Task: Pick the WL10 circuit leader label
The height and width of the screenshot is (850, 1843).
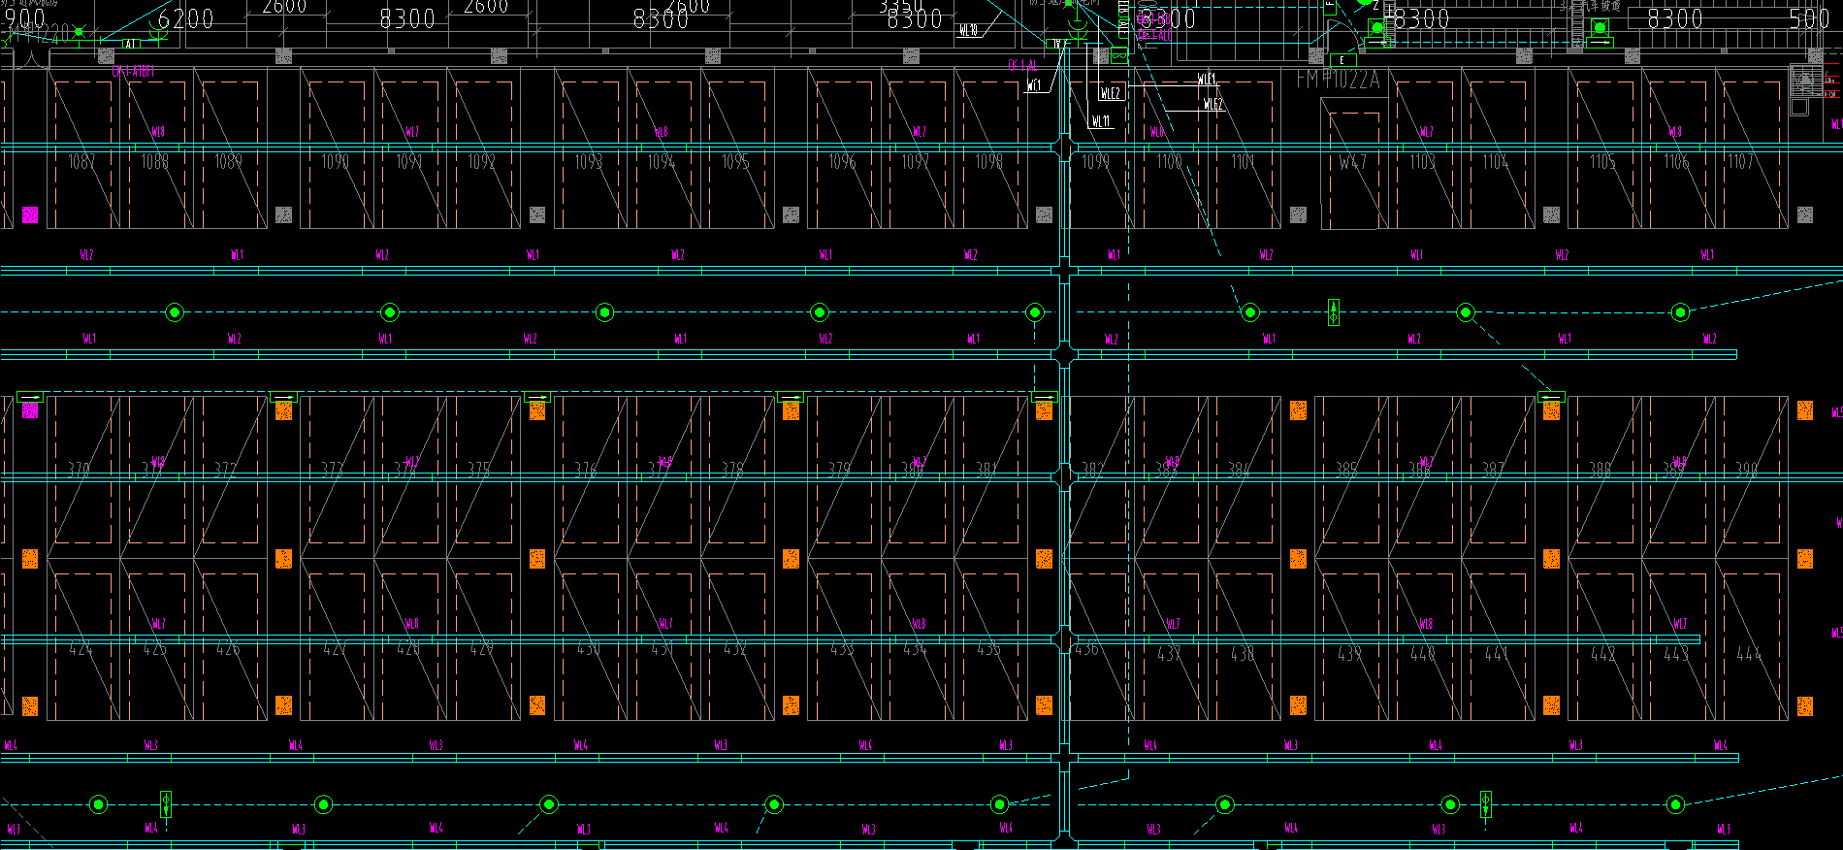Action: tap(968, 30)
